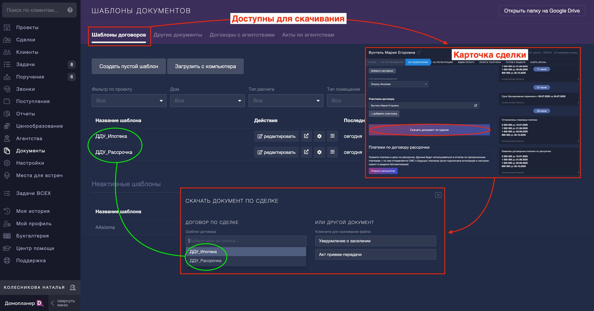Click the AAxioma inactive template name
594x311 pixels.
click(105, 227)
